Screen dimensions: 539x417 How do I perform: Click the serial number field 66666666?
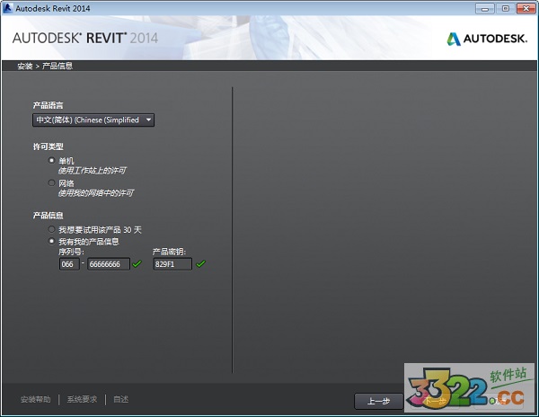point(108,264)
